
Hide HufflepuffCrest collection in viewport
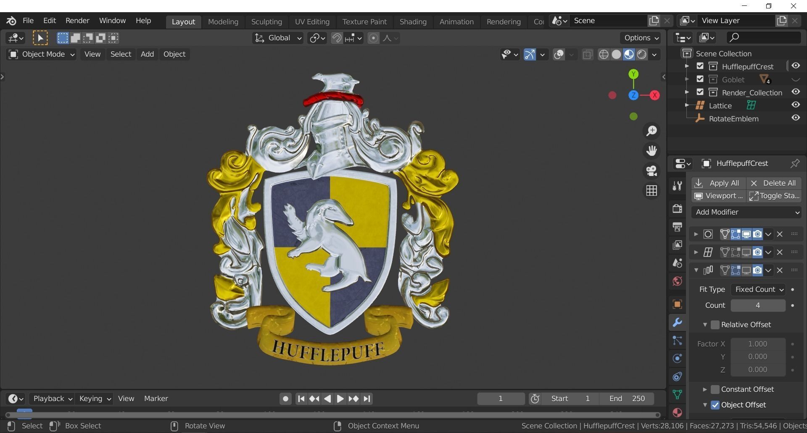[x=796, y=66]
